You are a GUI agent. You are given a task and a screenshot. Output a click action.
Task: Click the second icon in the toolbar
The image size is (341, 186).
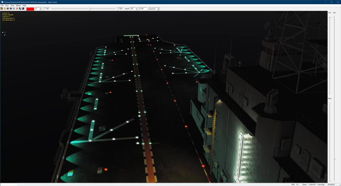tap(5, 9)
